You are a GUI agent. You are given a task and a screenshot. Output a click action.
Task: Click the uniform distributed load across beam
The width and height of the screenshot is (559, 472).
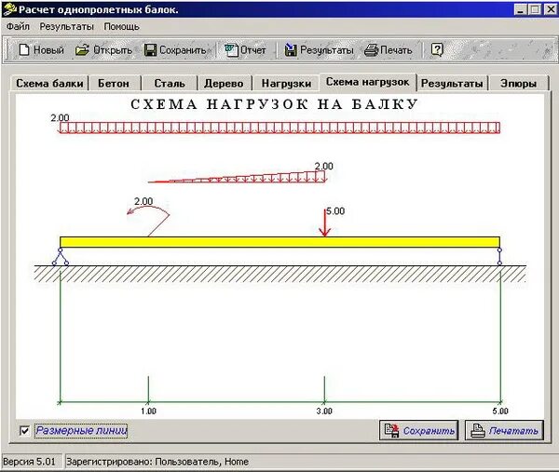pyautogui.click(x=279, y=128)
